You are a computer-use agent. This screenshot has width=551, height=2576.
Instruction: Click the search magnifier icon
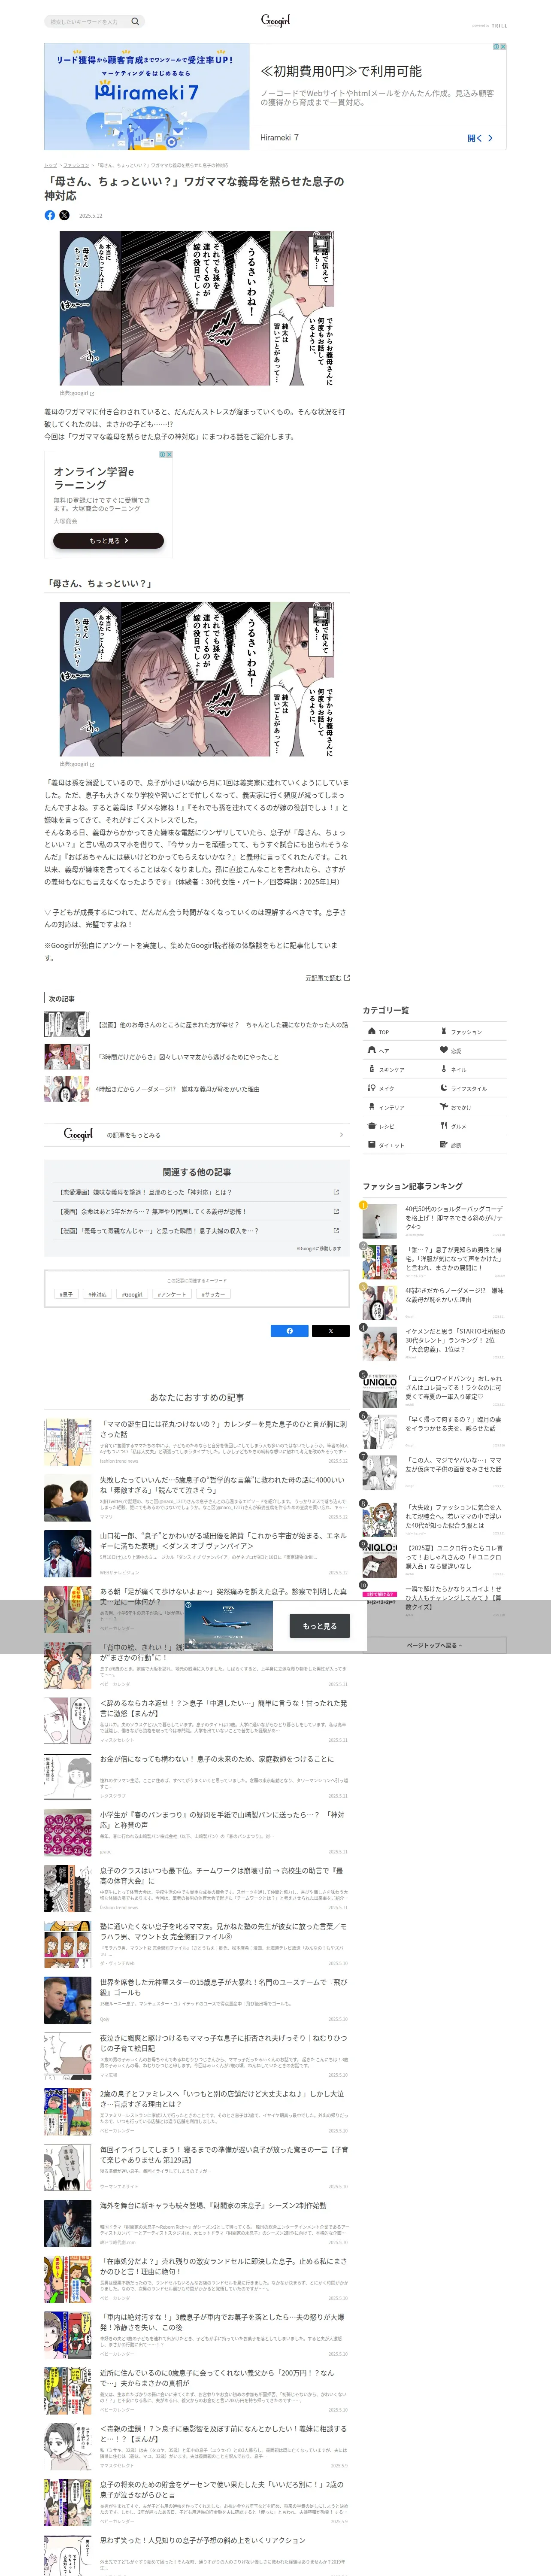click(x=135, y=21)
